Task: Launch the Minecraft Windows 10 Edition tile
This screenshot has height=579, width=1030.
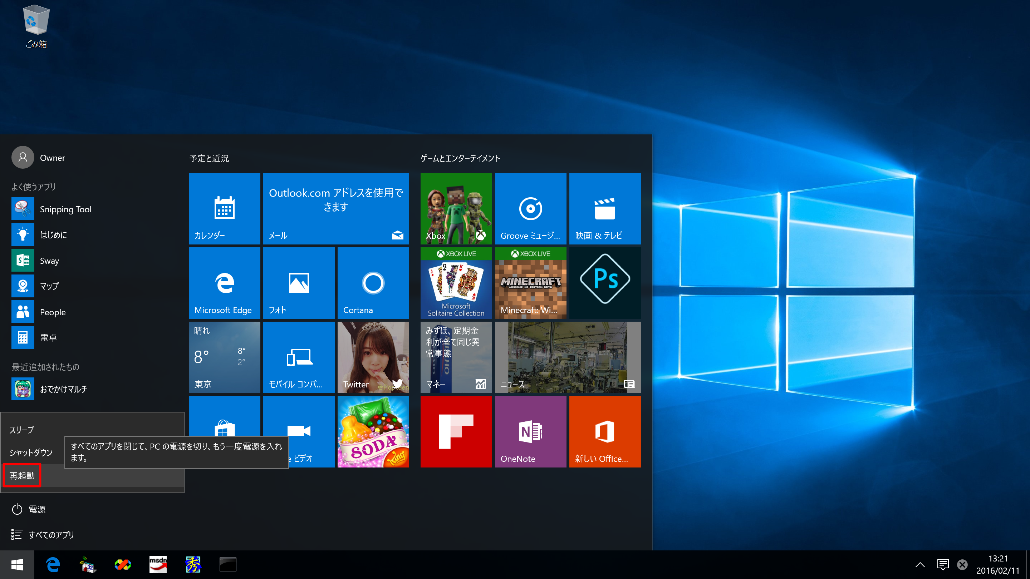Action: [x=531, y=283]
